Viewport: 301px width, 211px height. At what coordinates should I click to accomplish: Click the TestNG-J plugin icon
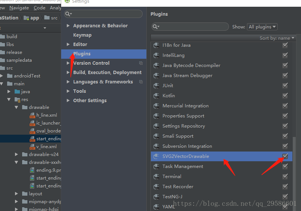(x=156, y=197)
